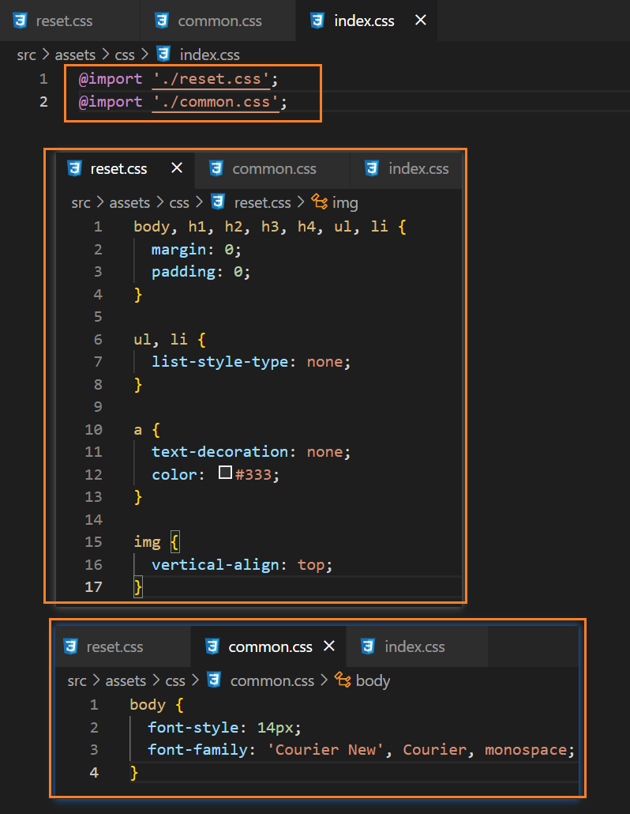The height and width of the screenshot is (814, 630).
Task: Click 'margin: 0;' line in reset.css
Action: pos(196,250)
